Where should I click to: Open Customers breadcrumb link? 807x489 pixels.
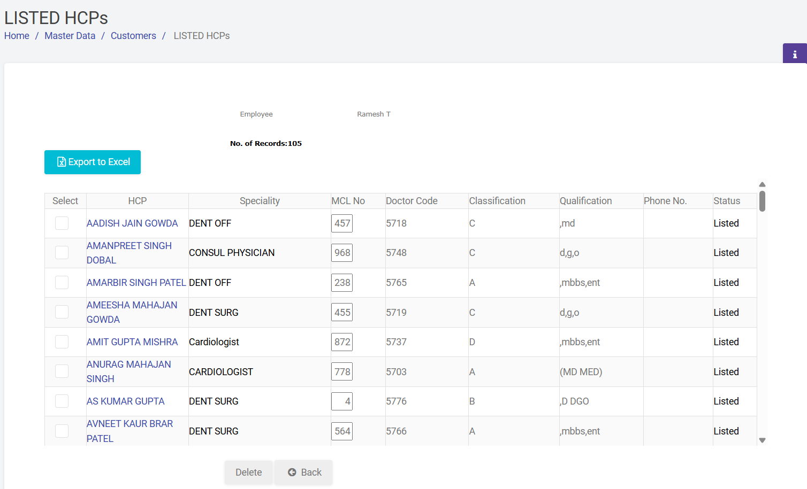133,36
